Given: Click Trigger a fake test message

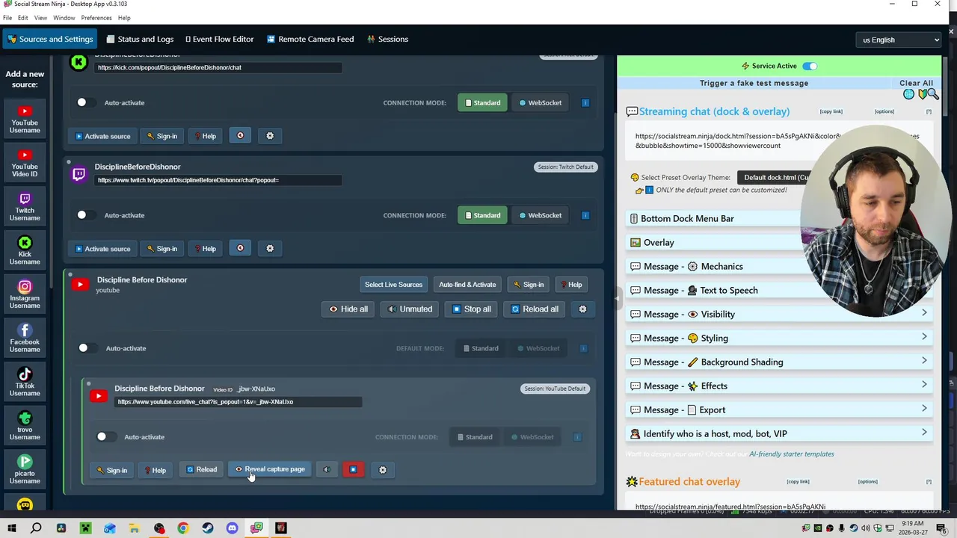Looking at the screenshot, I should [x=754, y=84].
